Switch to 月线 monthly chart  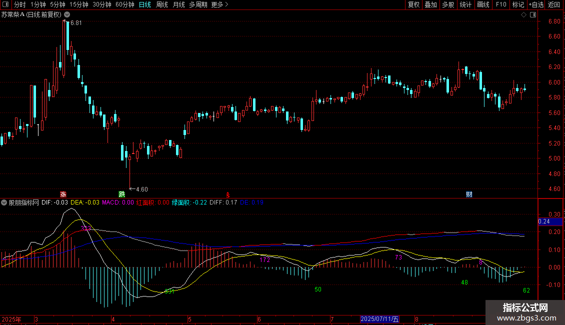(178, 4)
